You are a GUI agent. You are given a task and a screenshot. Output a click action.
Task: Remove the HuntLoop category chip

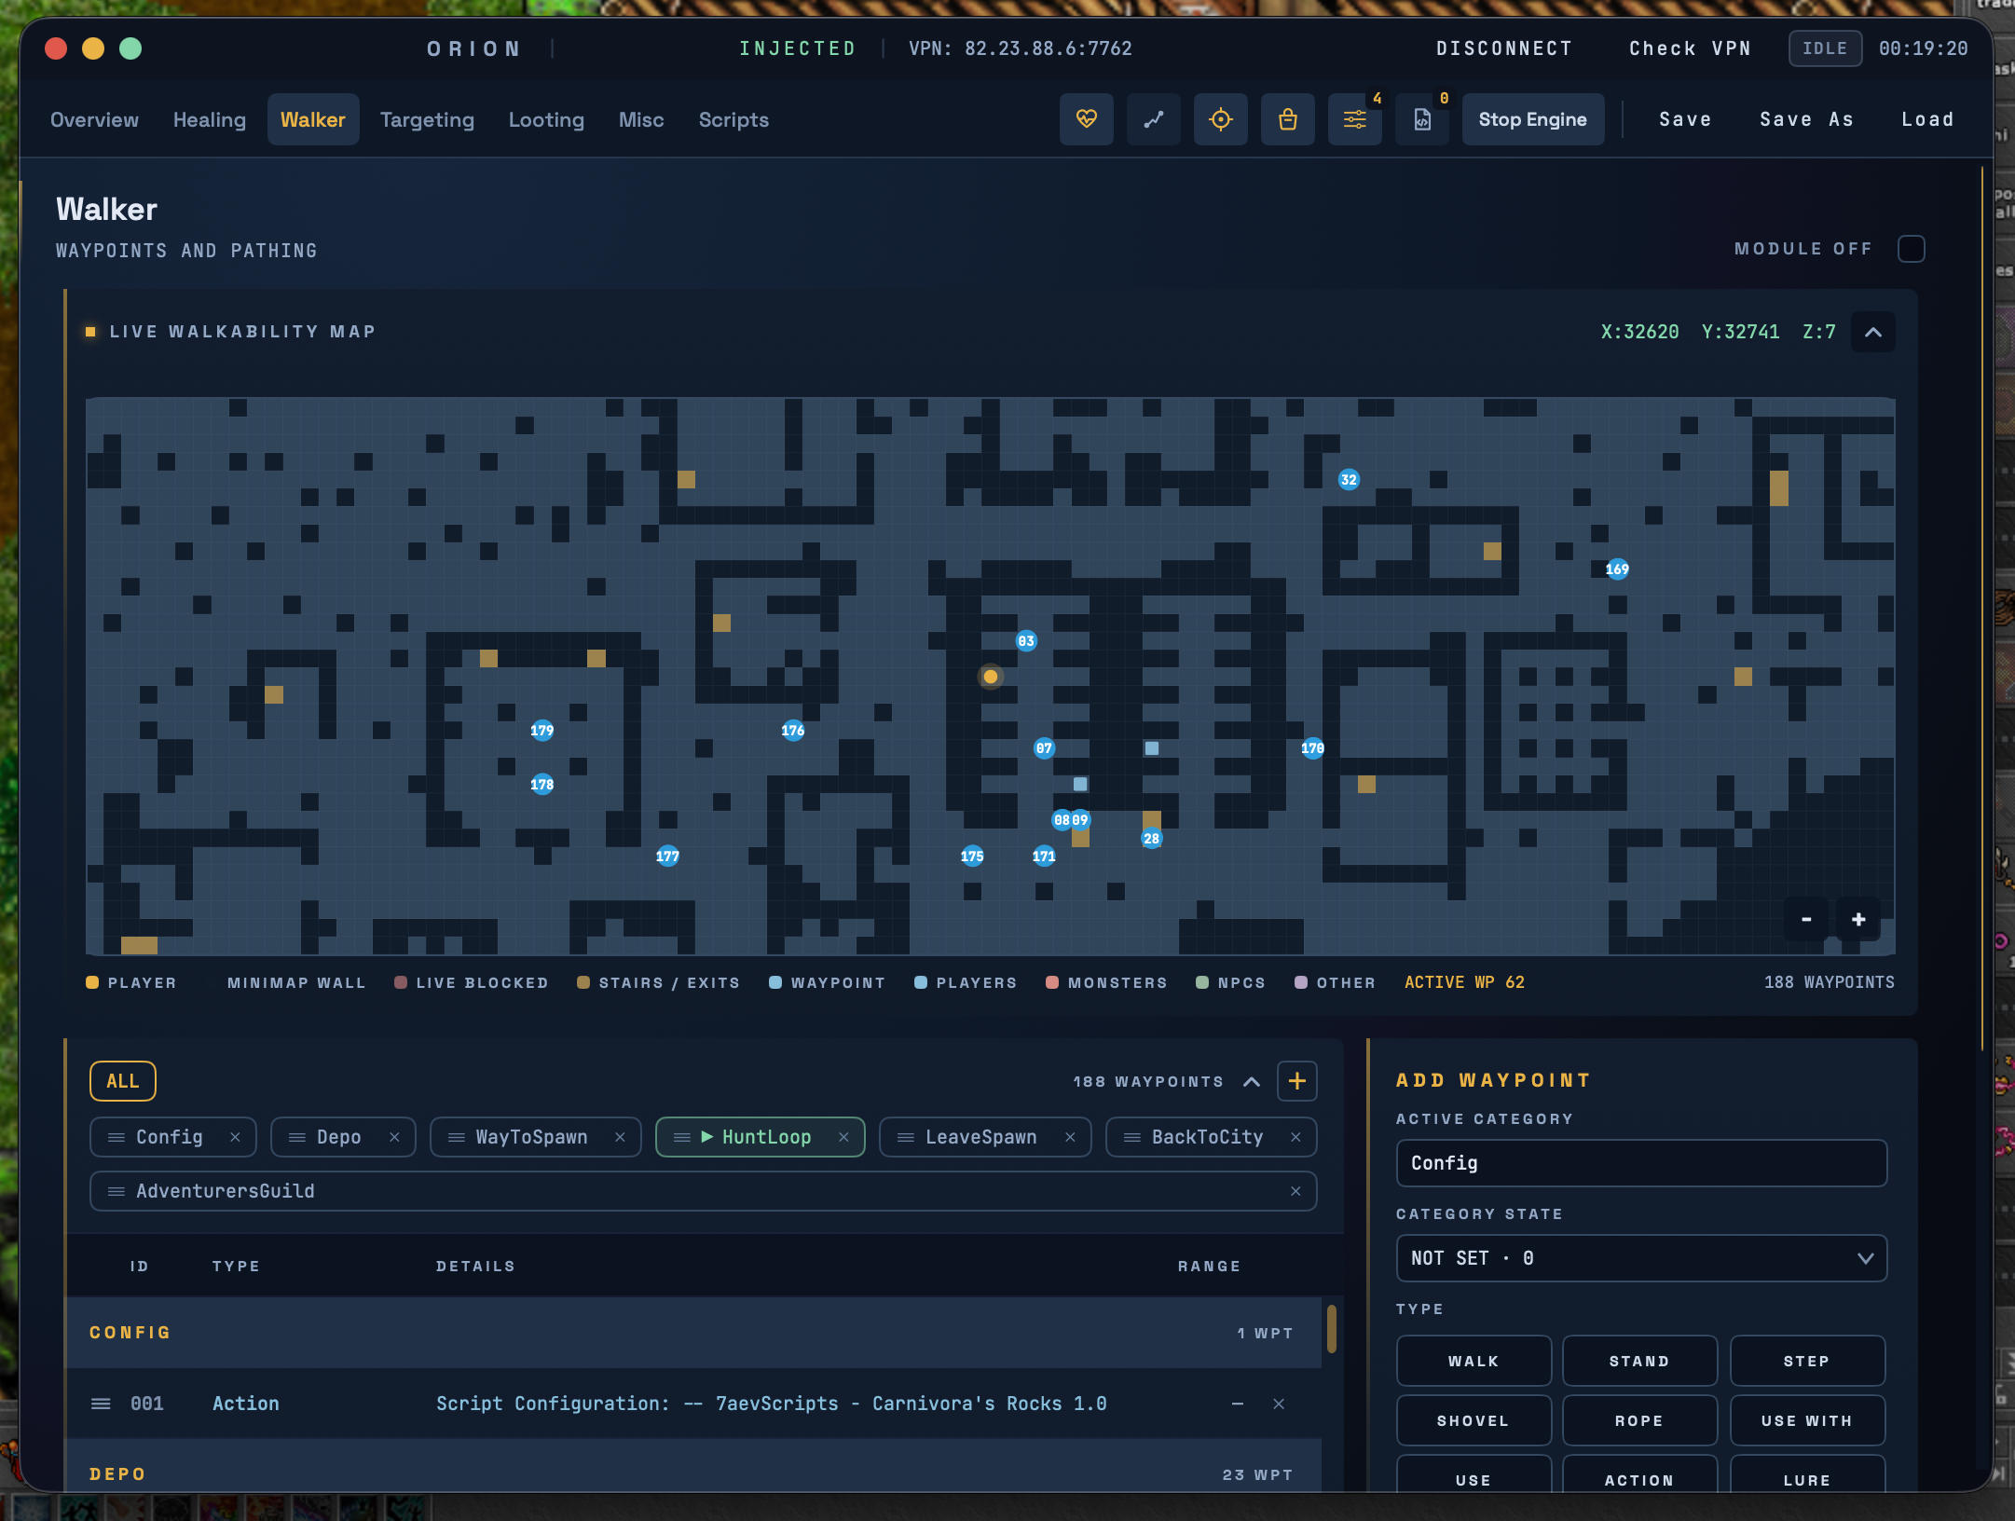click(843, 1137)
